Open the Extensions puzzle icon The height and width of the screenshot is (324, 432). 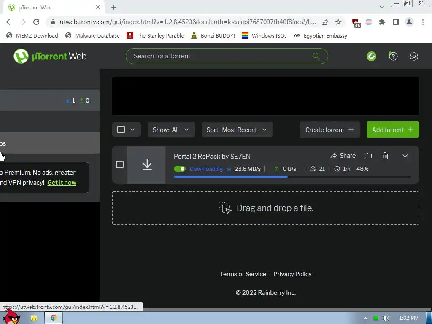pyautogui.click(x=382, y=22)
